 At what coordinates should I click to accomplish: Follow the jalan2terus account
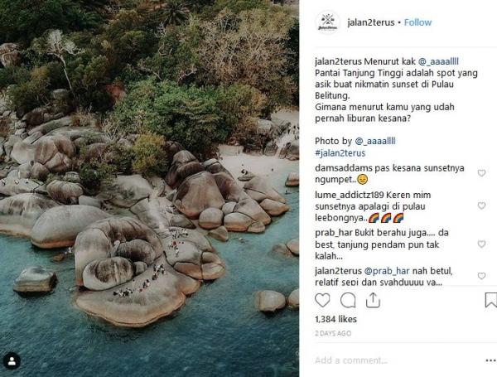417,22
